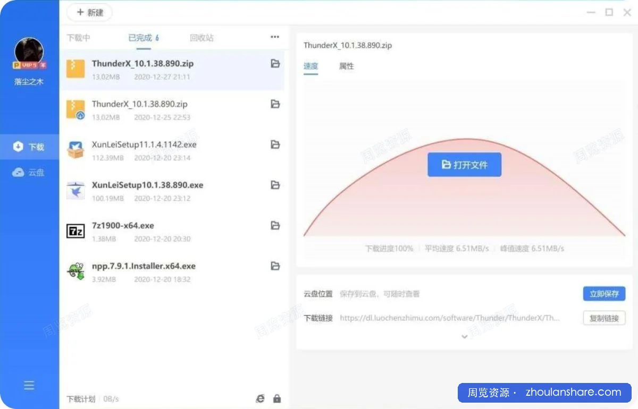The height and width of the screenshot is (409, 638).
Task: Close the Thunder window
Action: (627, 12)
